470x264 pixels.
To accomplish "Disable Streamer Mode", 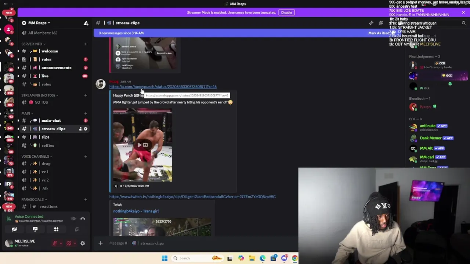I will [286, 12].
